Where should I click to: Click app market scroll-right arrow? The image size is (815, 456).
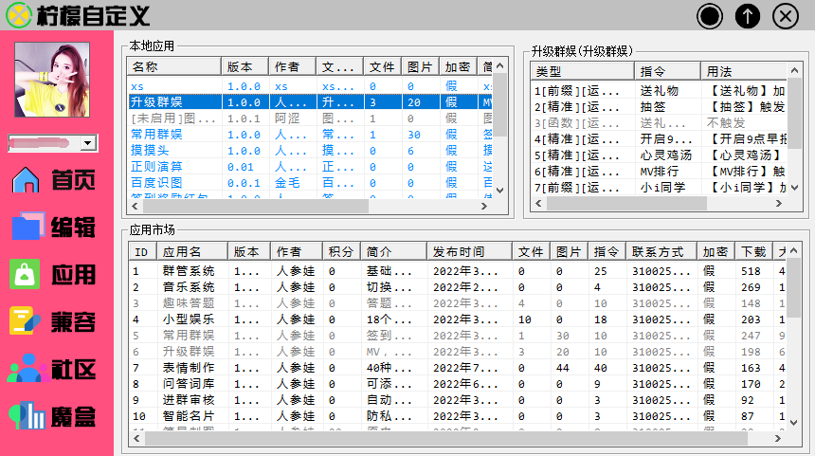778,439
